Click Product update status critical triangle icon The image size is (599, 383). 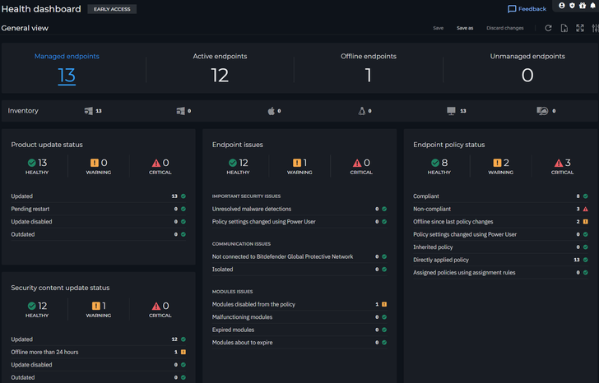point(156,163)
